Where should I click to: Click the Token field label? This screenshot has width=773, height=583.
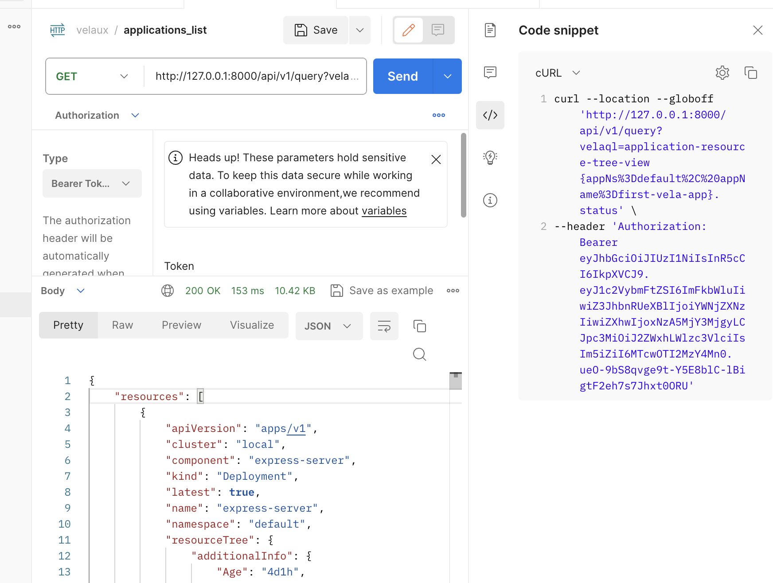point(179,266)
